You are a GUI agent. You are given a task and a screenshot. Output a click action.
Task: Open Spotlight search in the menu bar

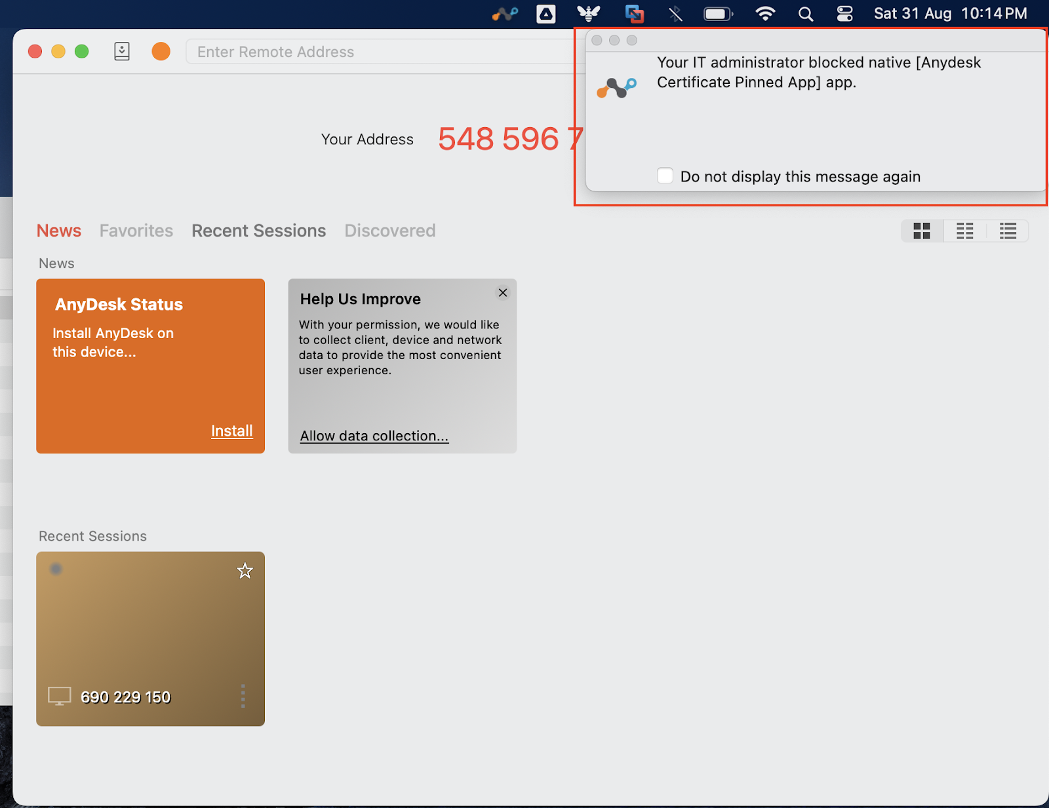coord(806,14)
